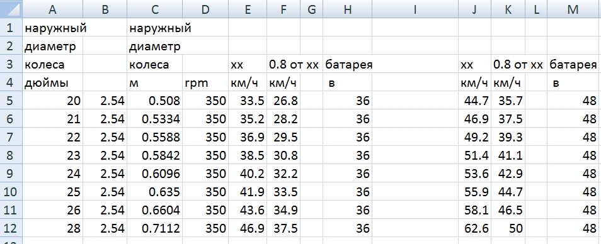
Task: Click cell J5 with value 44.7
Action: coord(474,101)
